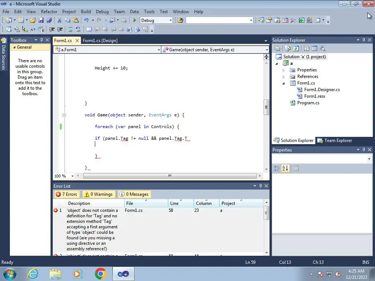Click the Navigate Backward icon
375x281 pixels.
click(112, 20)
